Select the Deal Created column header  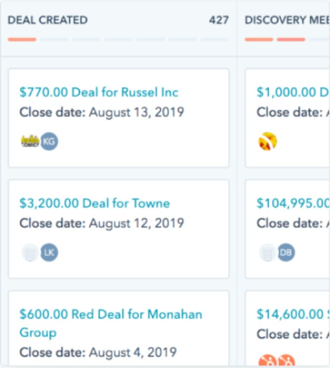tap(48, 20)
